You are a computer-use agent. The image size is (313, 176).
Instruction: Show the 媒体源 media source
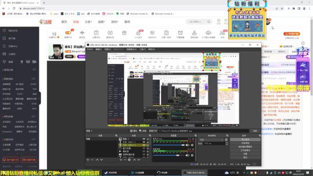[144, 151]
